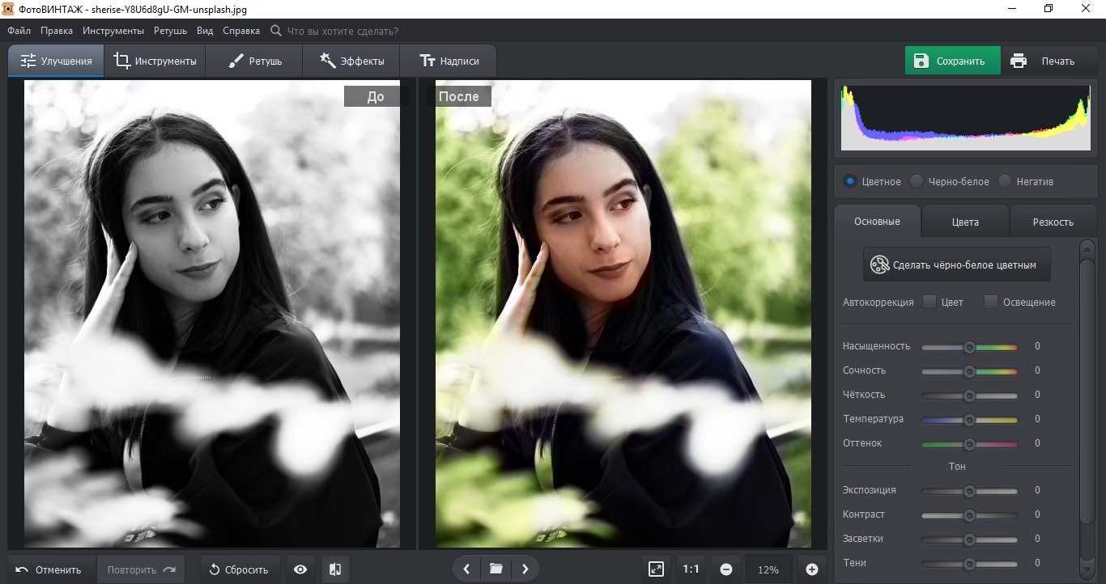This screenshot has height=584, width=1106.
Task: Click the 'Автокоррекция' label
Action: [x=878, y=302]
